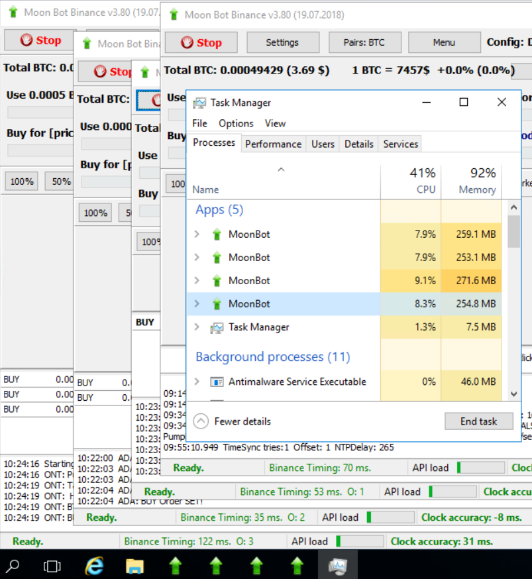This screenshot has height=579, width=532.
Task: Click the scroll up arrow in Task Manager list
Action: [513, 207]
